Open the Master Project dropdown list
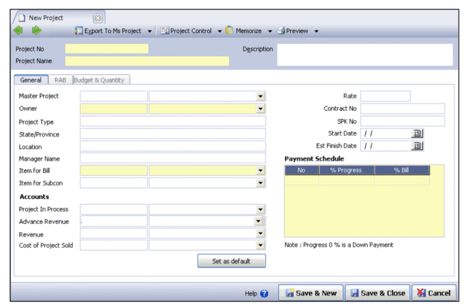This screenshot has width=468, height=308. (x=261, y=96)
